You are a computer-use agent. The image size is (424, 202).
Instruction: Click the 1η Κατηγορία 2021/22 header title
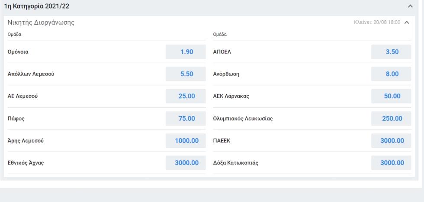coord(37,6)
